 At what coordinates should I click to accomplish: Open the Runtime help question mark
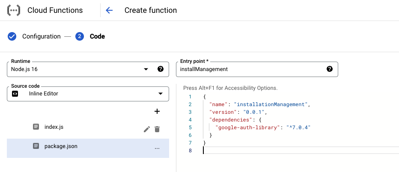tap(161, 69)
